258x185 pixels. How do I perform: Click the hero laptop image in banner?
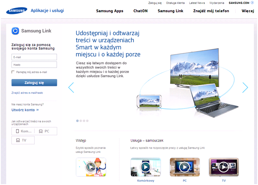coord(214,101)
